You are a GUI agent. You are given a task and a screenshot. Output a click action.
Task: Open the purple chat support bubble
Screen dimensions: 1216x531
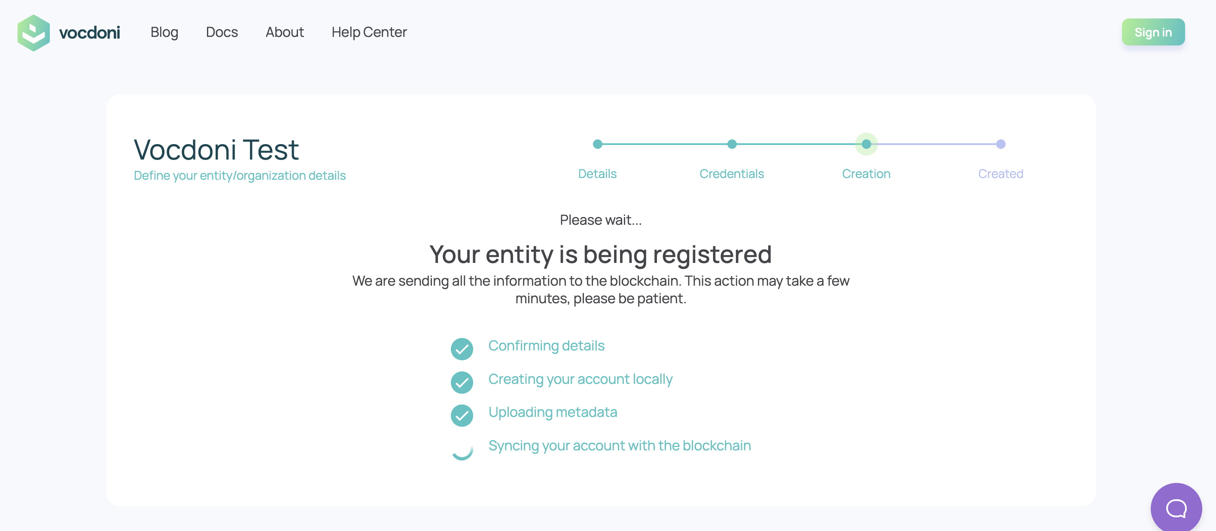1176,508
